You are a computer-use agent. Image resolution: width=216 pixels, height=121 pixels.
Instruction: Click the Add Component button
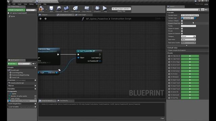(17, 10)
